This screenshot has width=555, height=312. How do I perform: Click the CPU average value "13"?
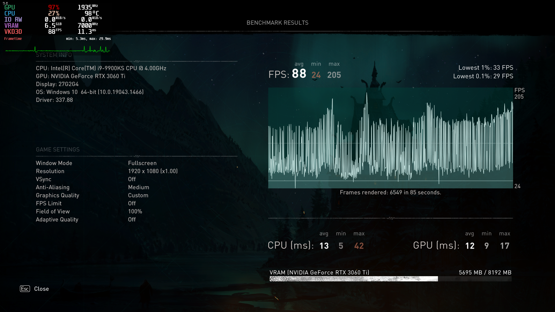coord(324,246)
